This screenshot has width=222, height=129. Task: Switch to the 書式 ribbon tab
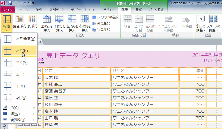139,10
